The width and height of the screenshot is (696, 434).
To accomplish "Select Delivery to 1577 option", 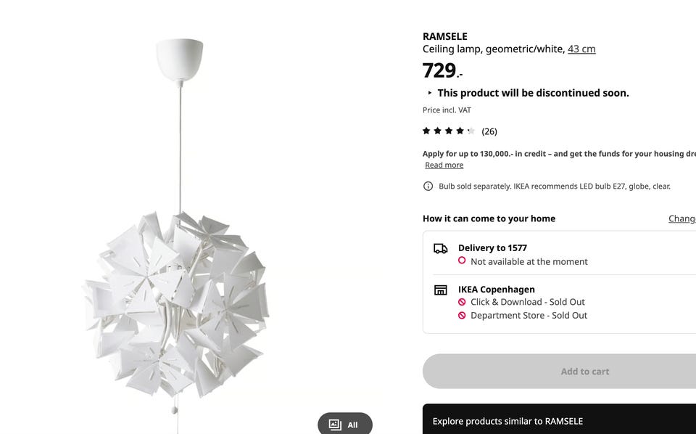I will point(492,248).
